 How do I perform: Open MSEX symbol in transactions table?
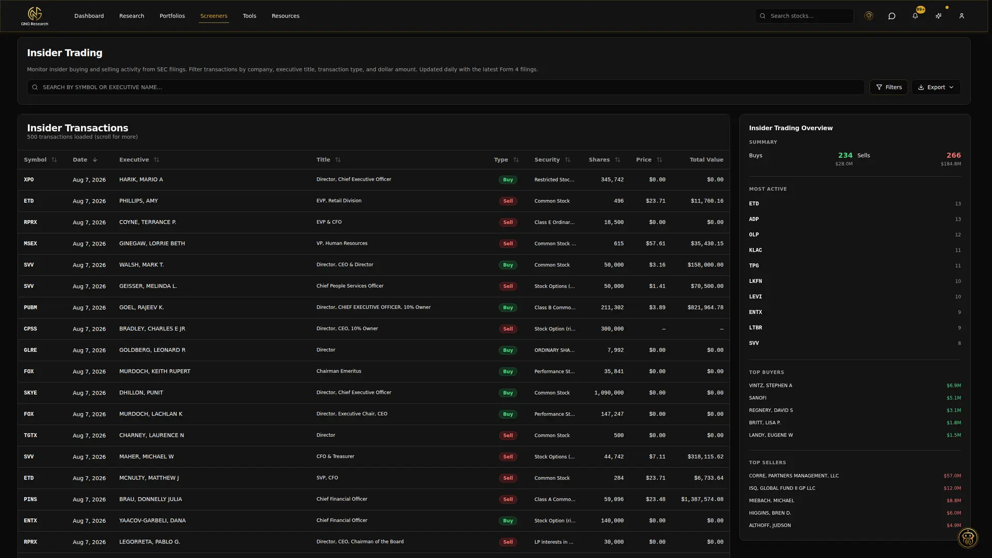(30, 244)
